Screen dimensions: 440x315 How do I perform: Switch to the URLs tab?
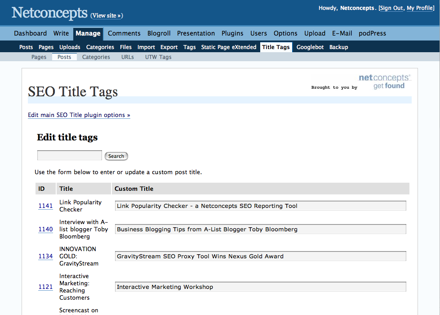point(127,57)
